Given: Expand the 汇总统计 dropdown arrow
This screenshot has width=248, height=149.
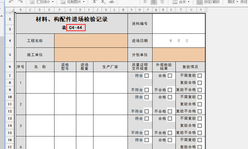Looking at the screenshot, I should coord(53,2).
